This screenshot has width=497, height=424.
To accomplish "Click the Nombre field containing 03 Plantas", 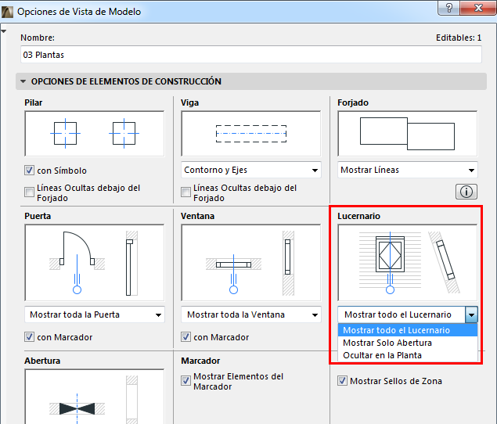I will coord(251,55).
